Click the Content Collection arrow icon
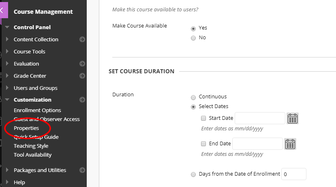This screenshot has width=336, height=187. coord(82,40)
